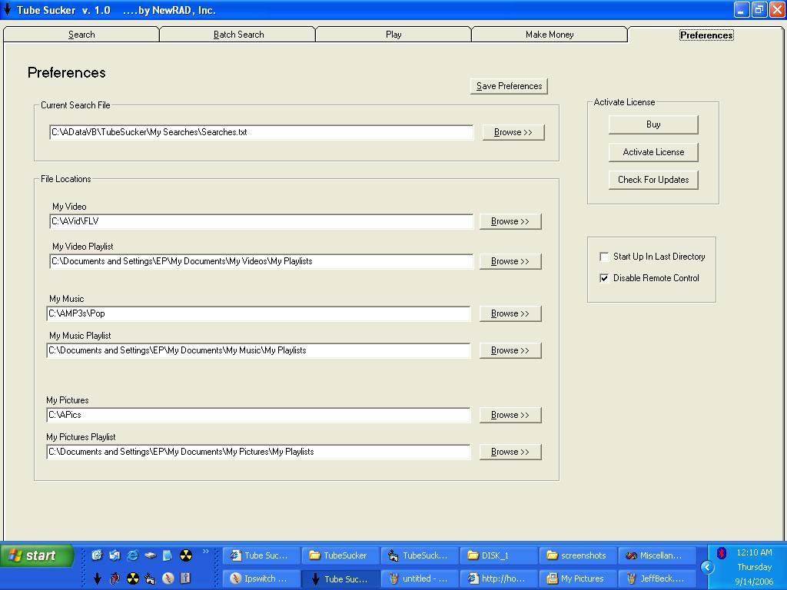Click the Save Preferences button

pyautogui.click(x=509, y=86)
